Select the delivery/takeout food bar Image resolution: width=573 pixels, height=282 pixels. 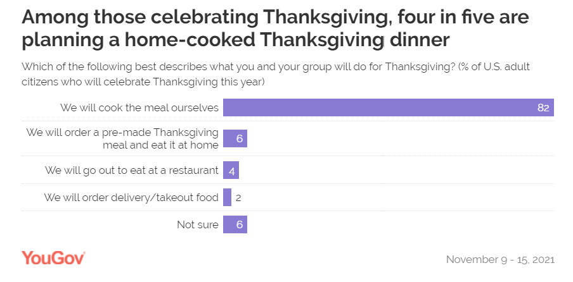coord(228,197)
